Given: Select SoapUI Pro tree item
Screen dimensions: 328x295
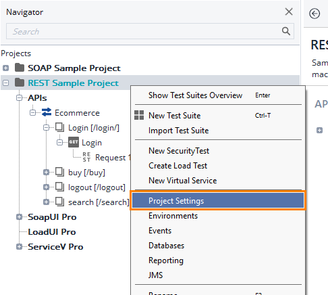Looking at the screenshot, I should pyautogui.click(x=52, y=217).
